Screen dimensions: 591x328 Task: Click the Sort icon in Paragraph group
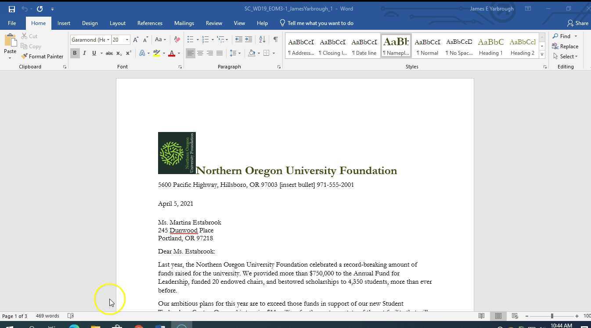[262, 40]
